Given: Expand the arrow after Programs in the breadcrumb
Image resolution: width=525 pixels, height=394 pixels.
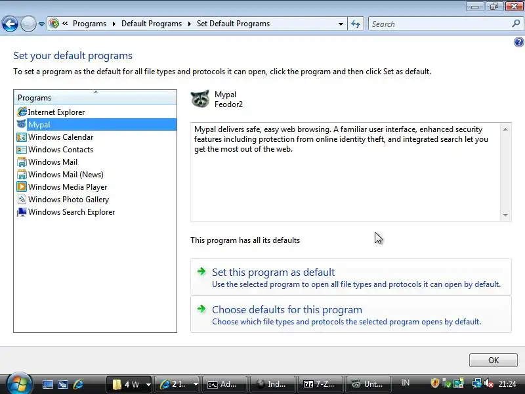Looking at the screenshot, I should click(114, 24).
